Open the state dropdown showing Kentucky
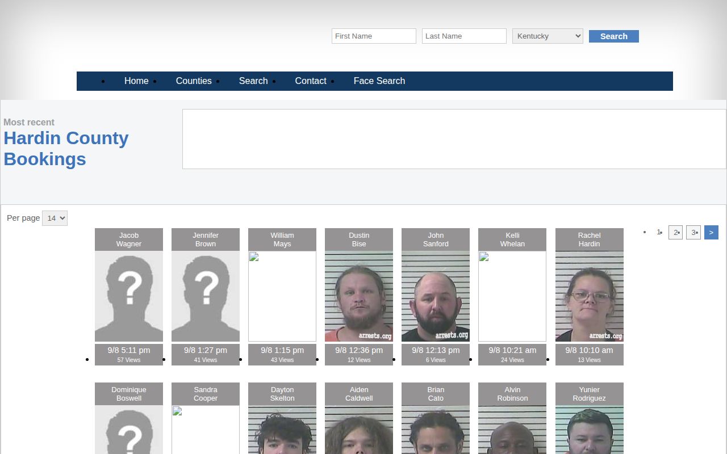 coord(548,36)
